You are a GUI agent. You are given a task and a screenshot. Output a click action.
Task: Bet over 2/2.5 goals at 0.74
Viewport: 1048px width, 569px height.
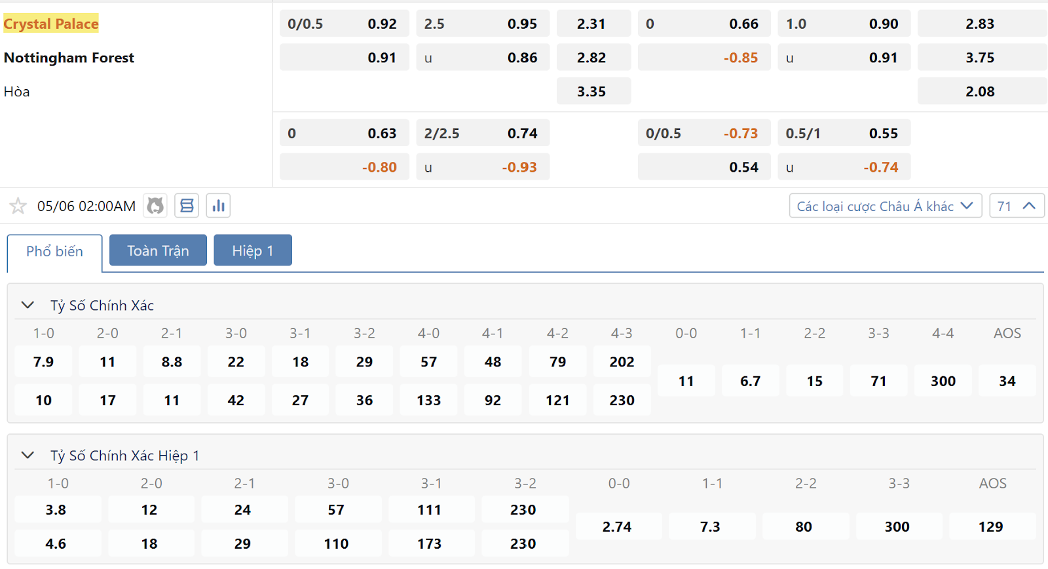point(483,133)
